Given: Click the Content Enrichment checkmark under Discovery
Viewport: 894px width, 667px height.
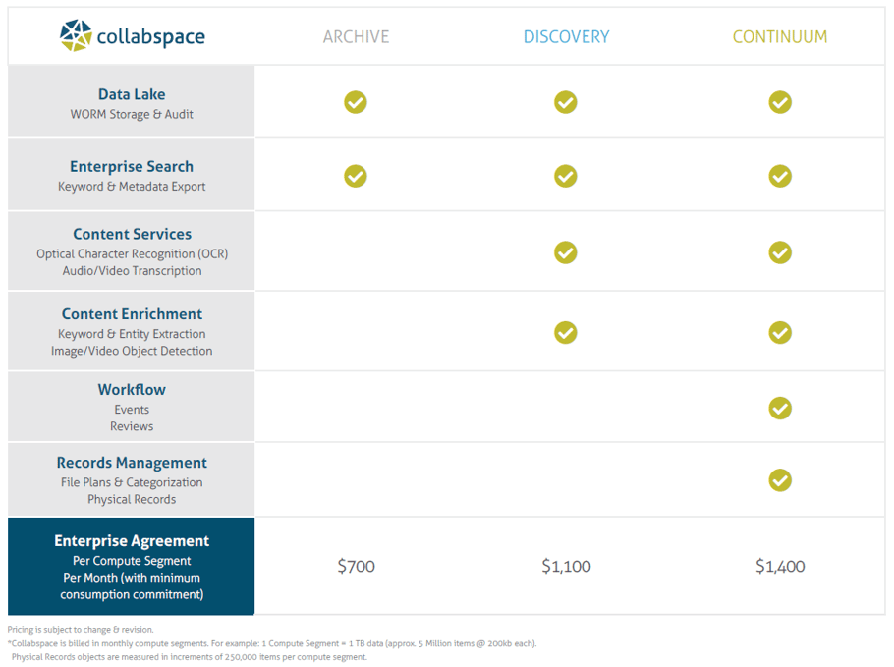Looking at the screenshot, I should 566,332.
